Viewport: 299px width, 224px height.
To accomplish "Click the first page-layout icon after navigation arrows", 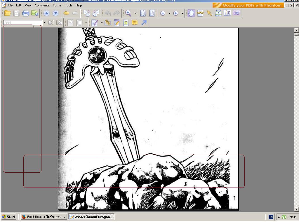I will [x=87, y=13].
